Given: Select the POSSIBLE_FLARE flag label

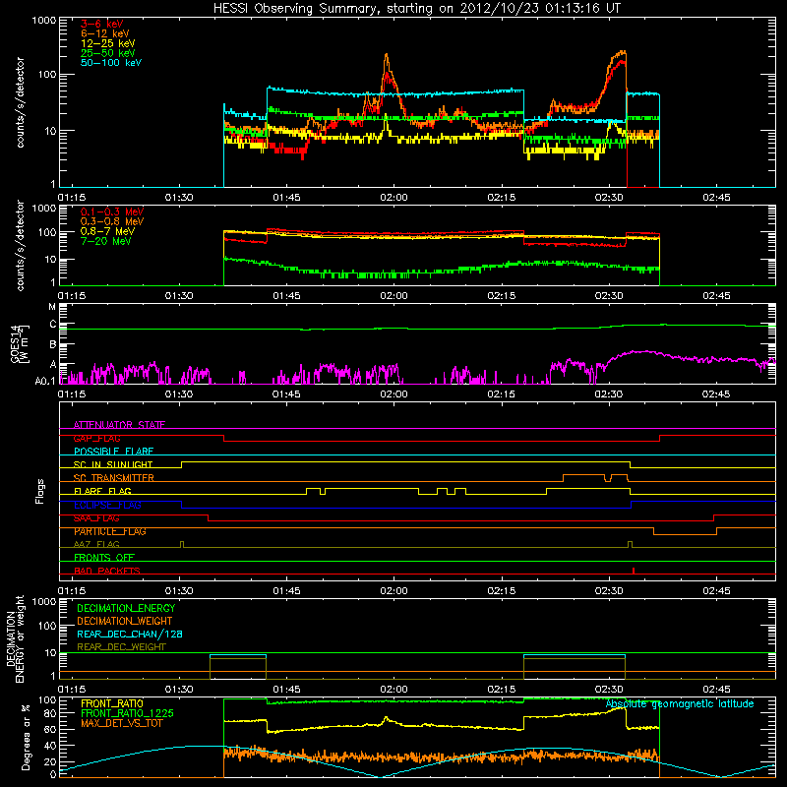Looking at the screenshot, I should 113,452.
